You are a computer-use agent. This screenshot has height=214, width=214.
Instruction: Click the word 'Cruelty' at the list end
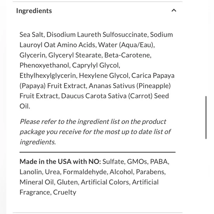(x=65, y=192)
